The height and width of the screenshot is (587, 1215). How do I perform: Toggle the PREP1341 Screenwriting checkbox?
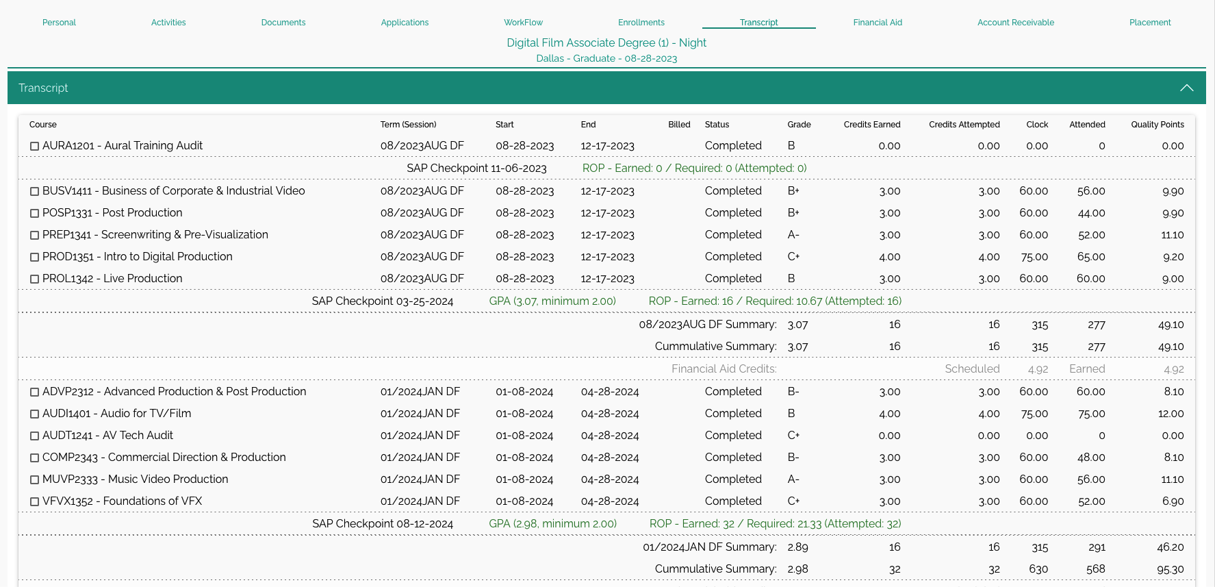[x=34, y=235]
